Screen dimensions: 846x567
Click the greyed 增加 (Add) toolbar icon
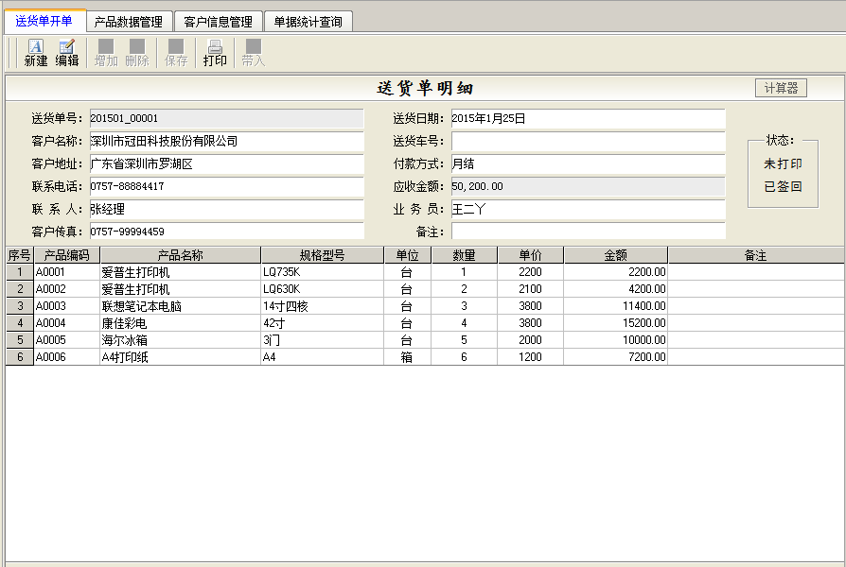tap(106, 53)
